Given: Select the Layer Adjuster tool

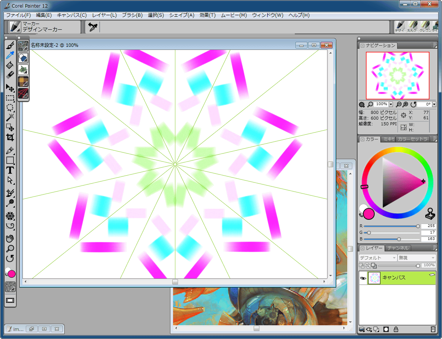Looking at the screenshot, I should 10,88.
